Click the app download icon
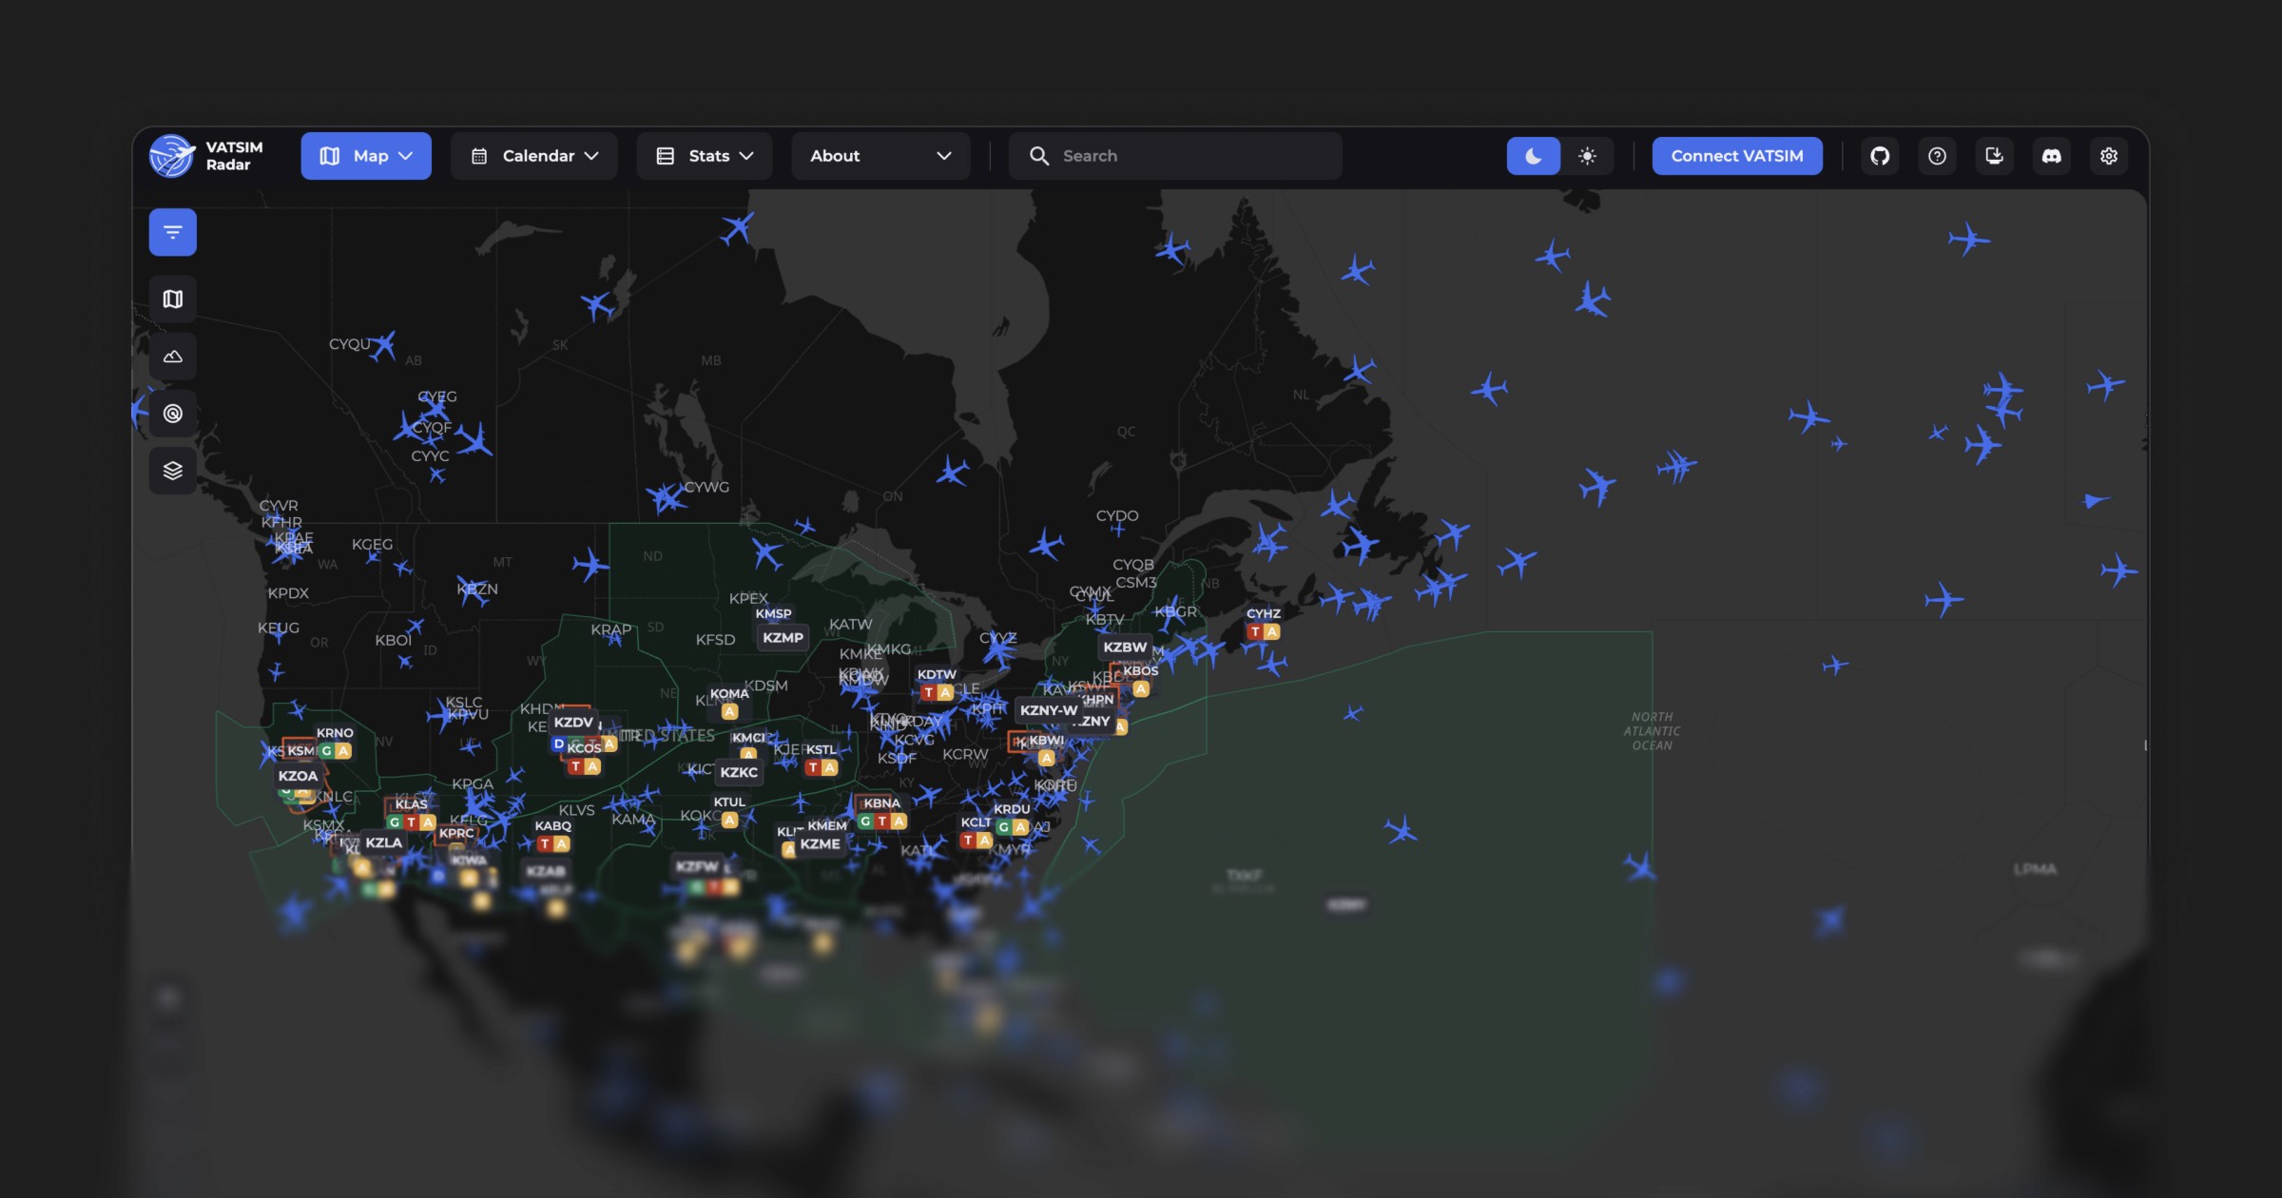Viewport: 2282px width, 1198px height. pyautogui.click(x=1995, y=155)
